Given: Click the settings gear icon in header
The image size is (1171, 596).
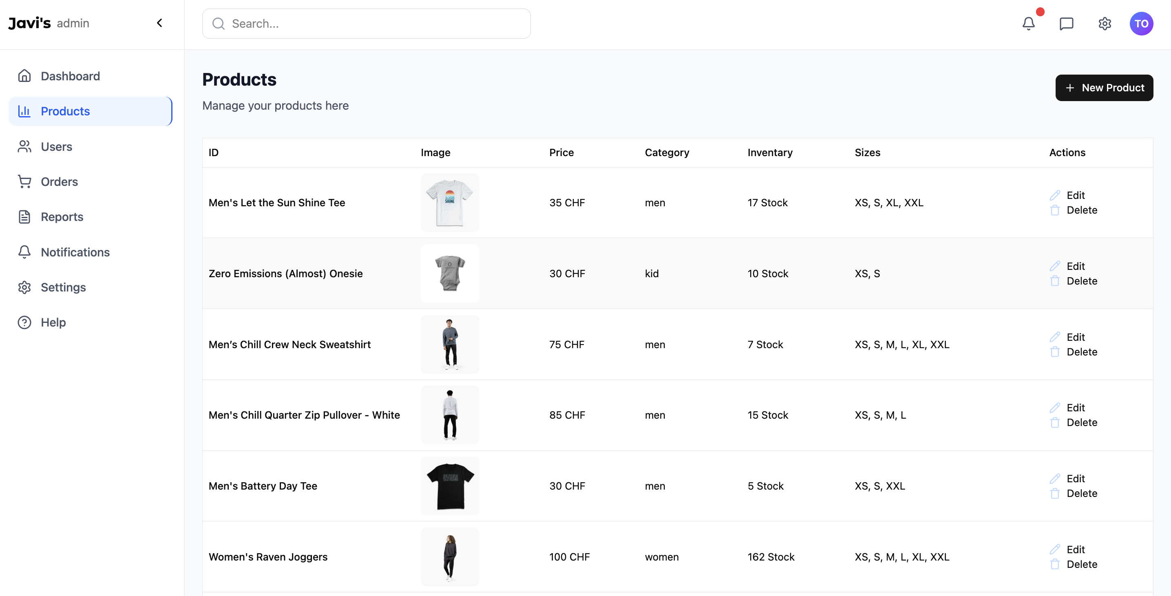Looking at the screenshot, I should [x=1104, y=24].
